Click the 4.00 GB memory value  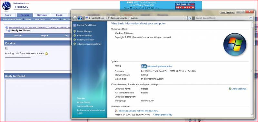[x=144, y=75]
